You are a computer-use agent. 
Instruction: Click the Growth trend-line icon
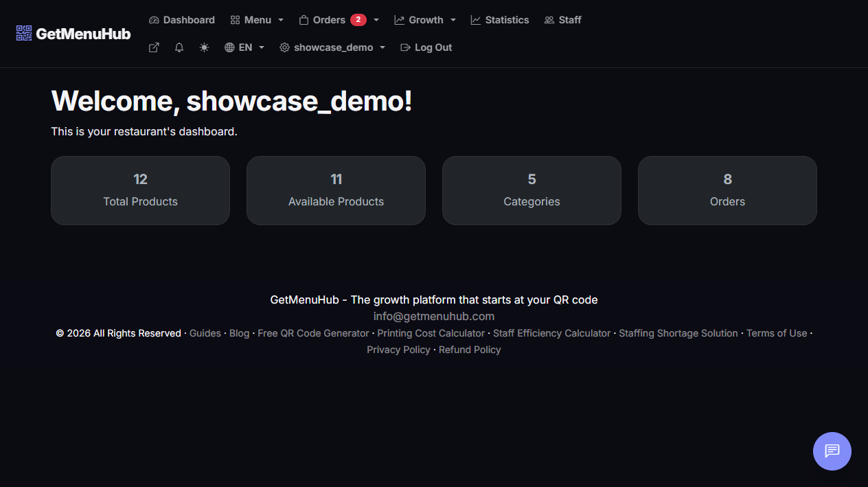[x=400, y=20]
